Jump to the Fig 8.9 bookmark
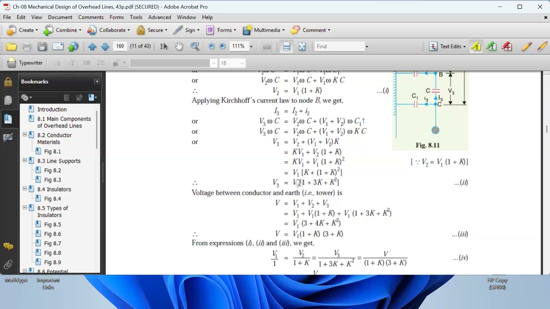This screenshot has height=309, width=550. click(52, 262)
